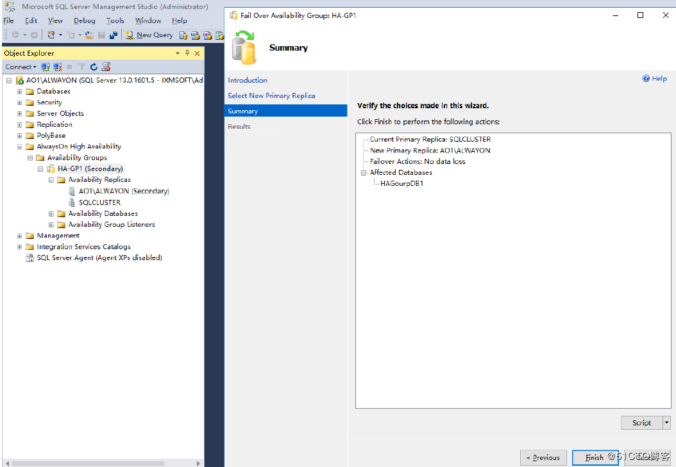Go to the wizard Introduction page

248,80
